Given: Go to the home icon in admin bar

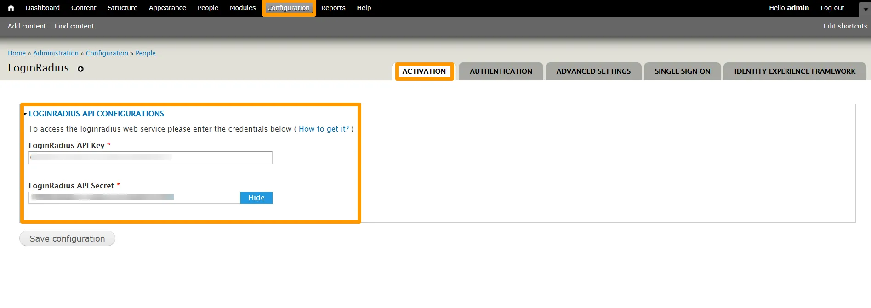Looking at the screenshot, I should pos(11,8).
